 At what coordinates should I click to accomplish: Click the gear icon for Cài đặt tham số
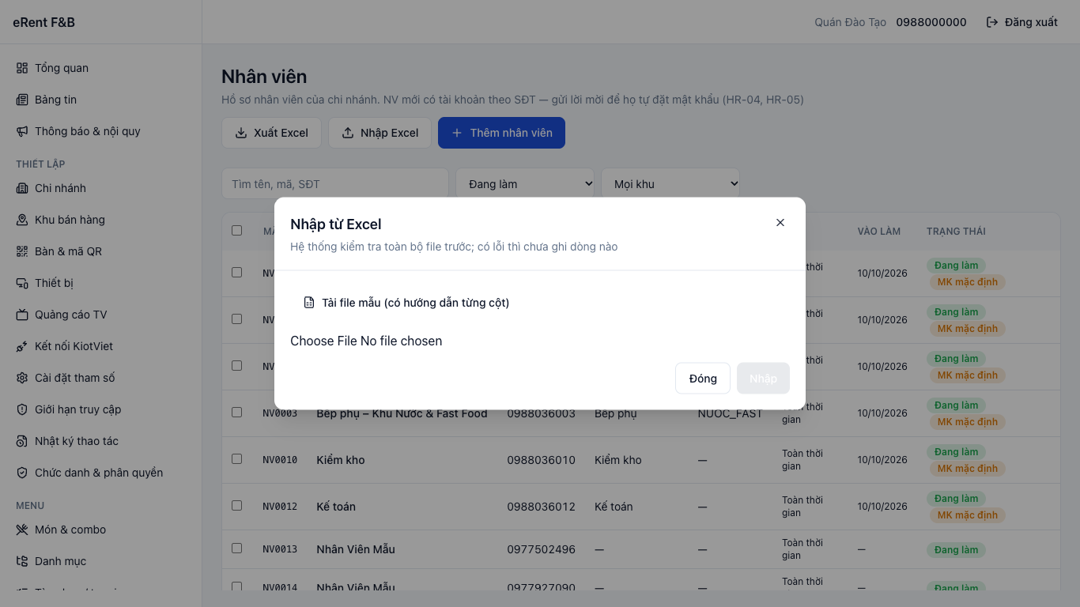[22, 378]
